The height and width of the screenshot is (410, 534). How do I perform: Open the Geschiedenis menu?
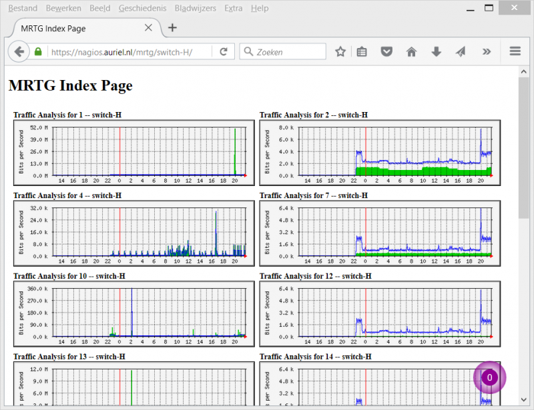click(x=142, y=8)
